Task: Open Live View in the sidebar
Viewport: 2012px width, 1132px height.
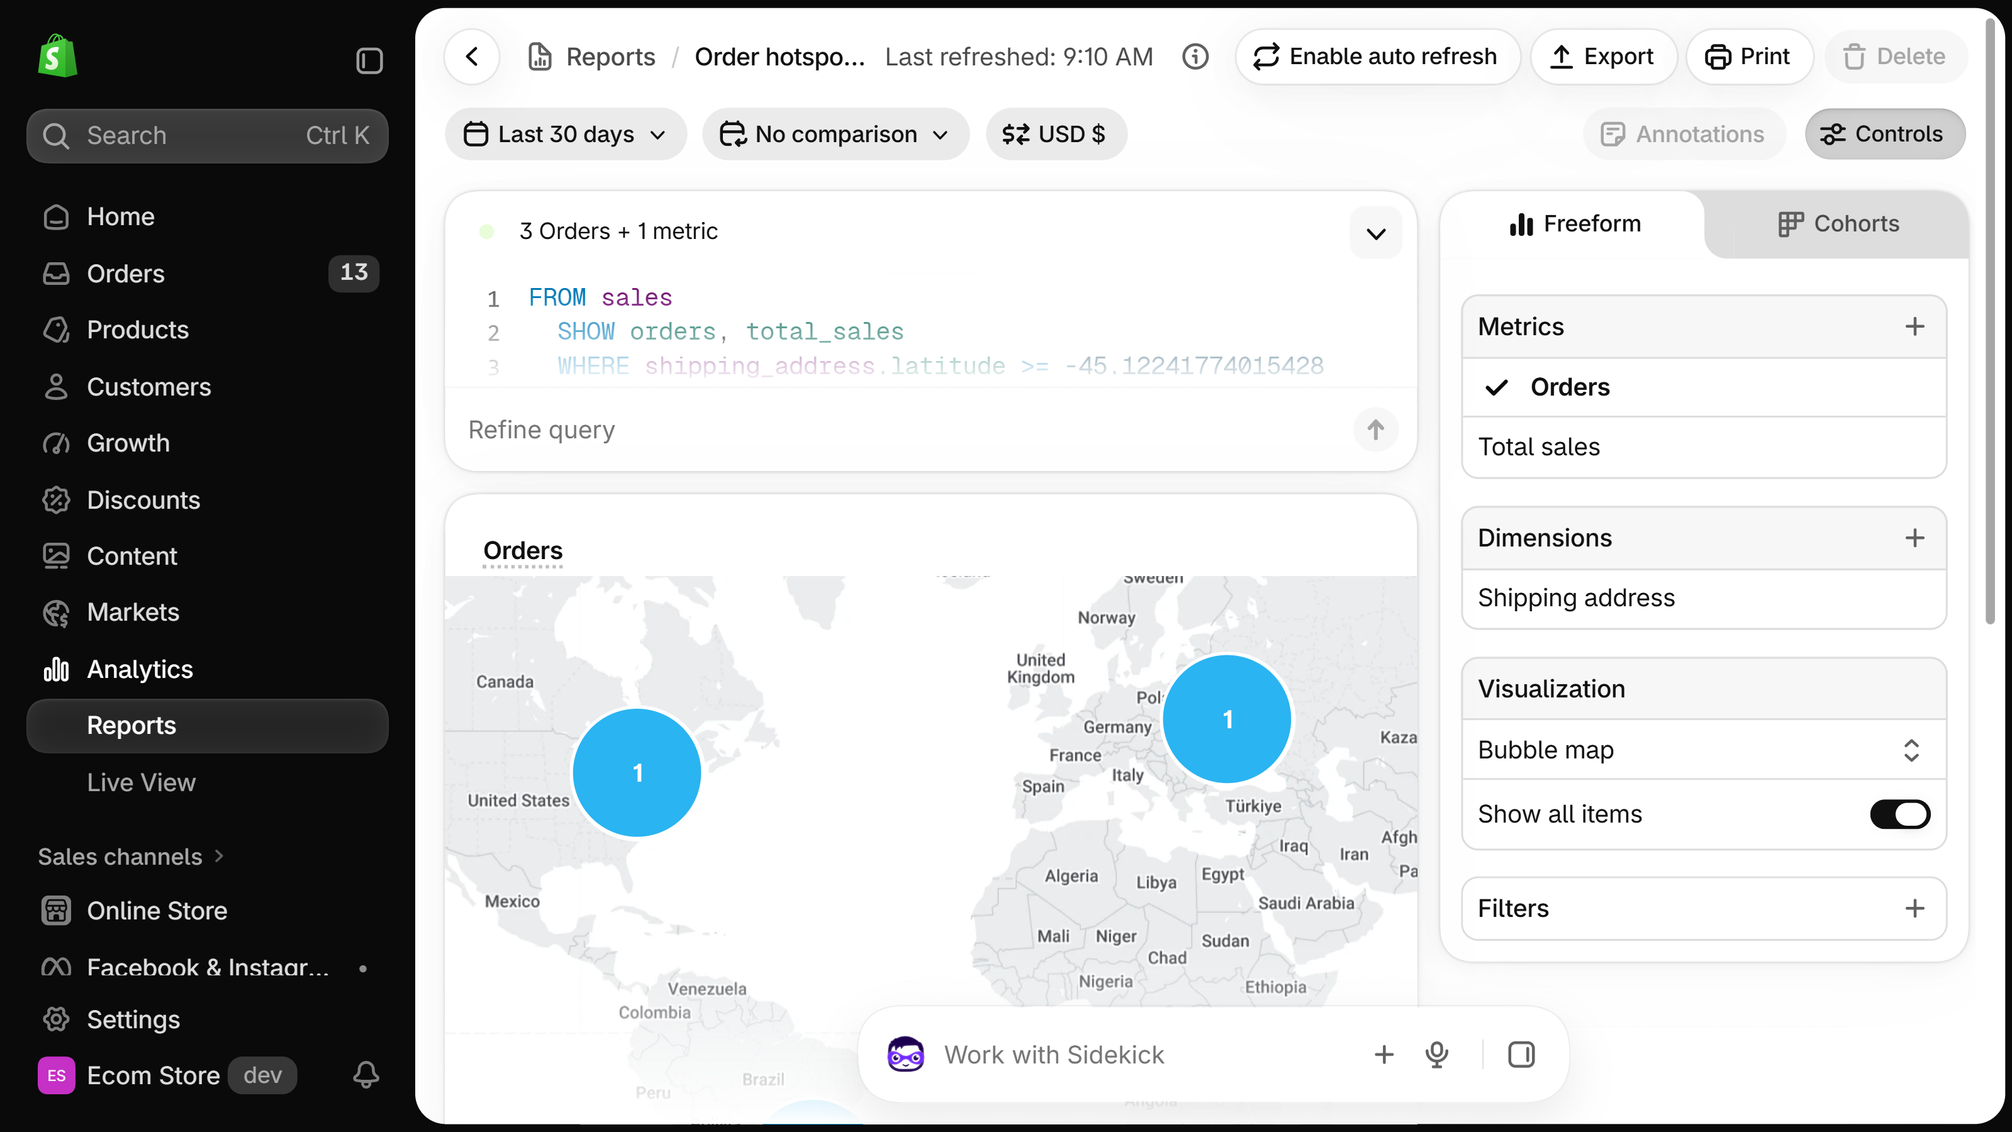Action: pyautogui.click(x=208, y=782)
